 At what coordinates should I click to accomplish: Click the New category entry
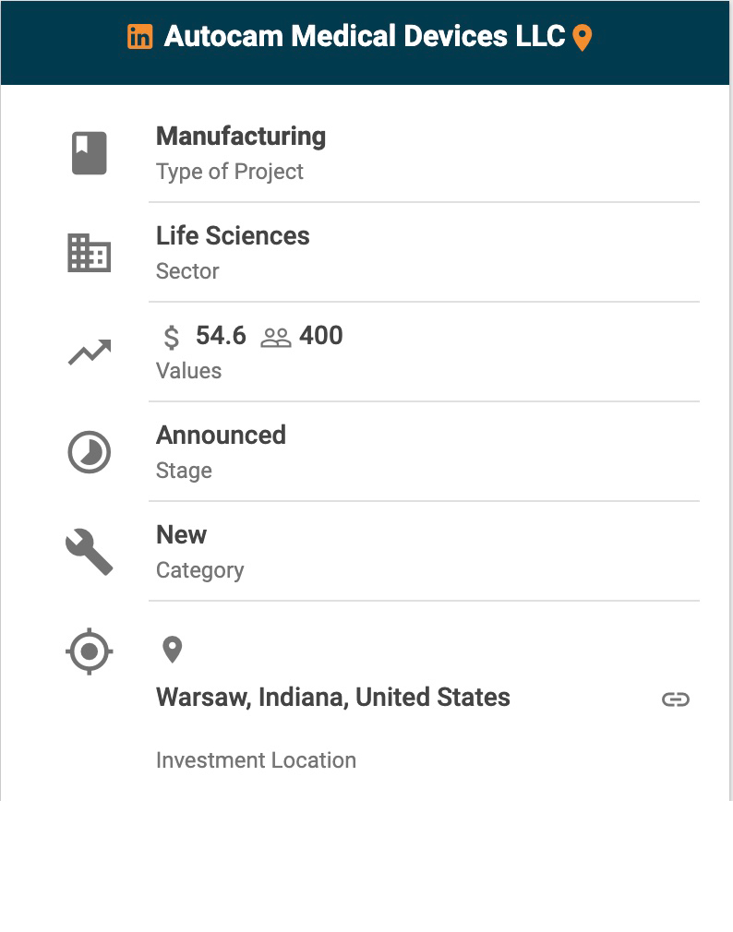point(182,535)
